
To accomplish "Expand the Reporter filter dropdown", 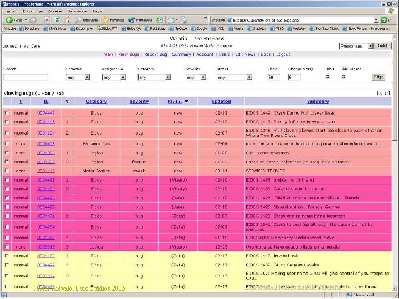I will click(86, 78).
